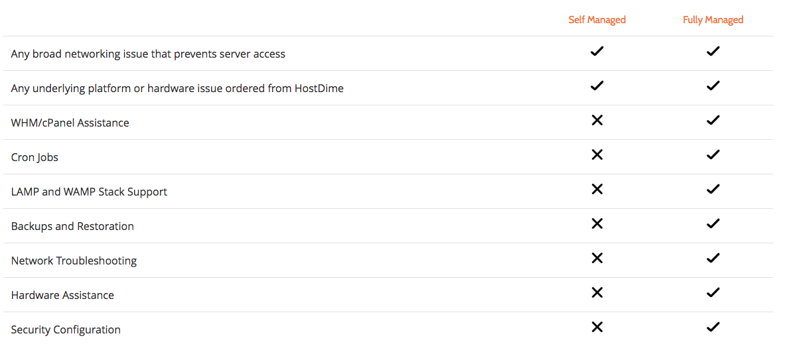
Task: Click Self Managed X mark for WHM/cPanel Assistance
Action: click(597, 120)
